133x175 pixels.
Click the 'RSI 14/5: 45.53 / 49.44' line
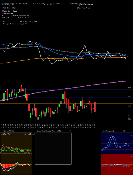[15, 15]
